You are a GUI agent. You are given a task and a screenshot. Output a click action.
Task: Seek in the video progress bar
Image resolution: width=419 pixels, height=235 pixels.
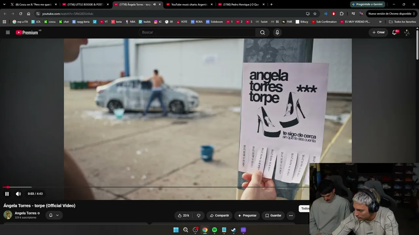point(156,187)
